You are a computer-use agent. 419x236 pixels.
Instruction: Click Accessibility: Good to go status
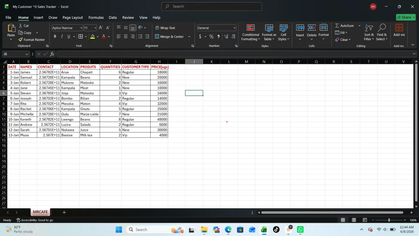[x=35, y=220]
